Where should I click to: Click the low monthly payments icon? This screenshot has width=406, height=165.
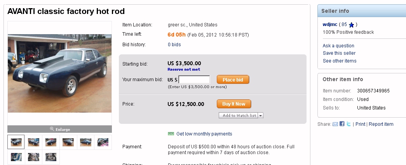tap(171, 134)
